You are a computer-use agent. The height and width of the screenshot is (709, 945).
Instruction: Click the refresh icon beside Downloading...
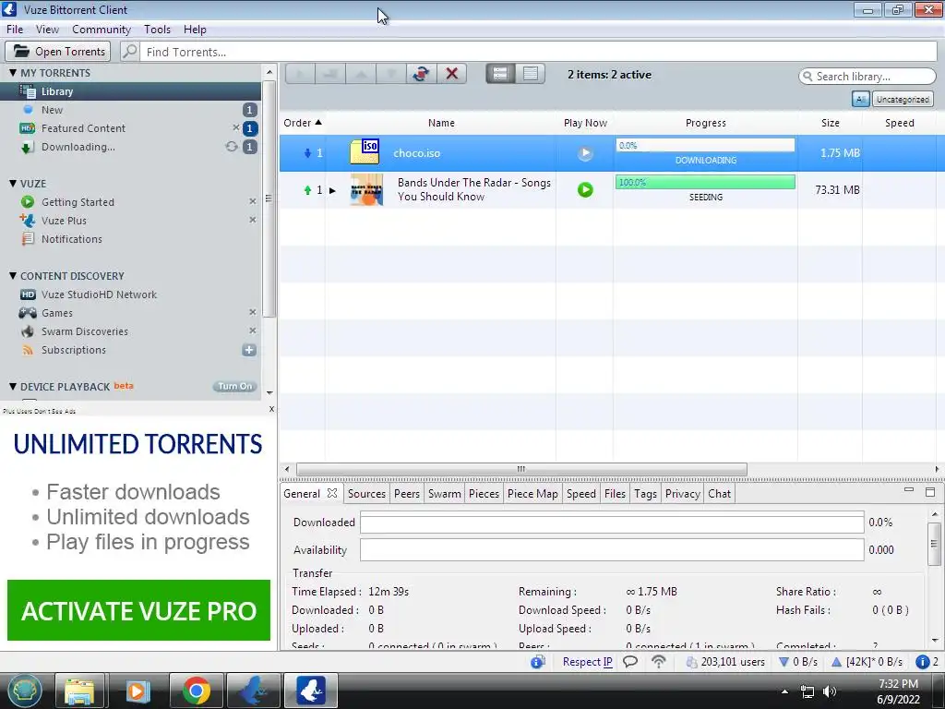point(232,147)
